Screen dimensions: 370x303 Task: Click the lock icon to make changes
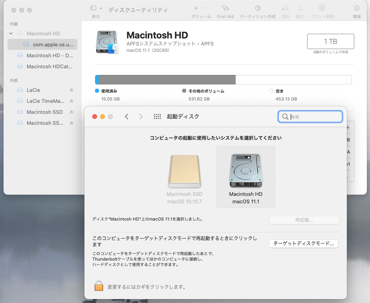99,286
